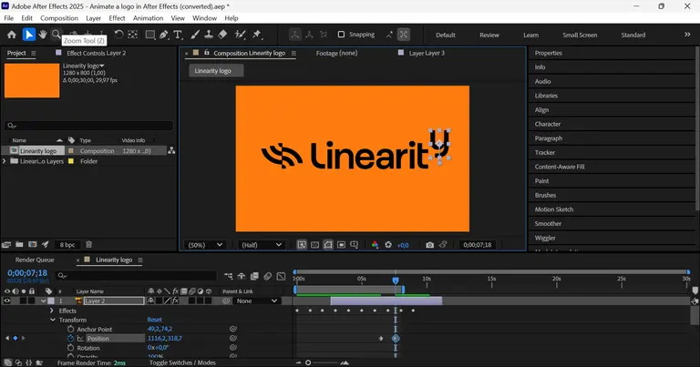Screen dimensions: 700x367
Task: Open the Parent & Link None dropdown
Action: click(257, 301)
